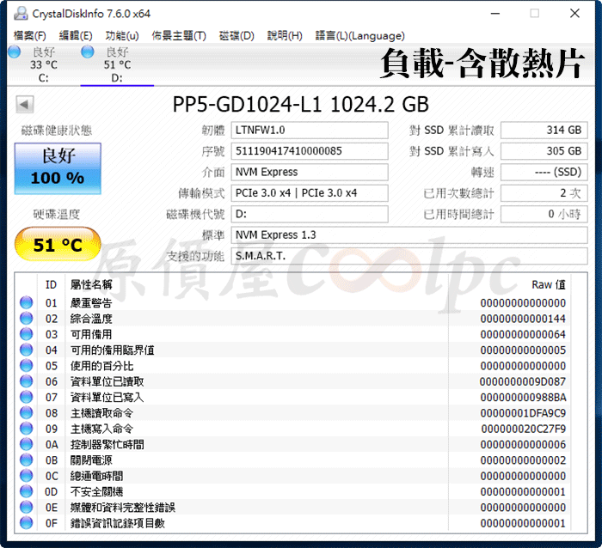The width and height of the screenshot is (602, 548).
Task: Click status orb for 0E 媒體和資料完整性錯誤
Action: [27, 507]
